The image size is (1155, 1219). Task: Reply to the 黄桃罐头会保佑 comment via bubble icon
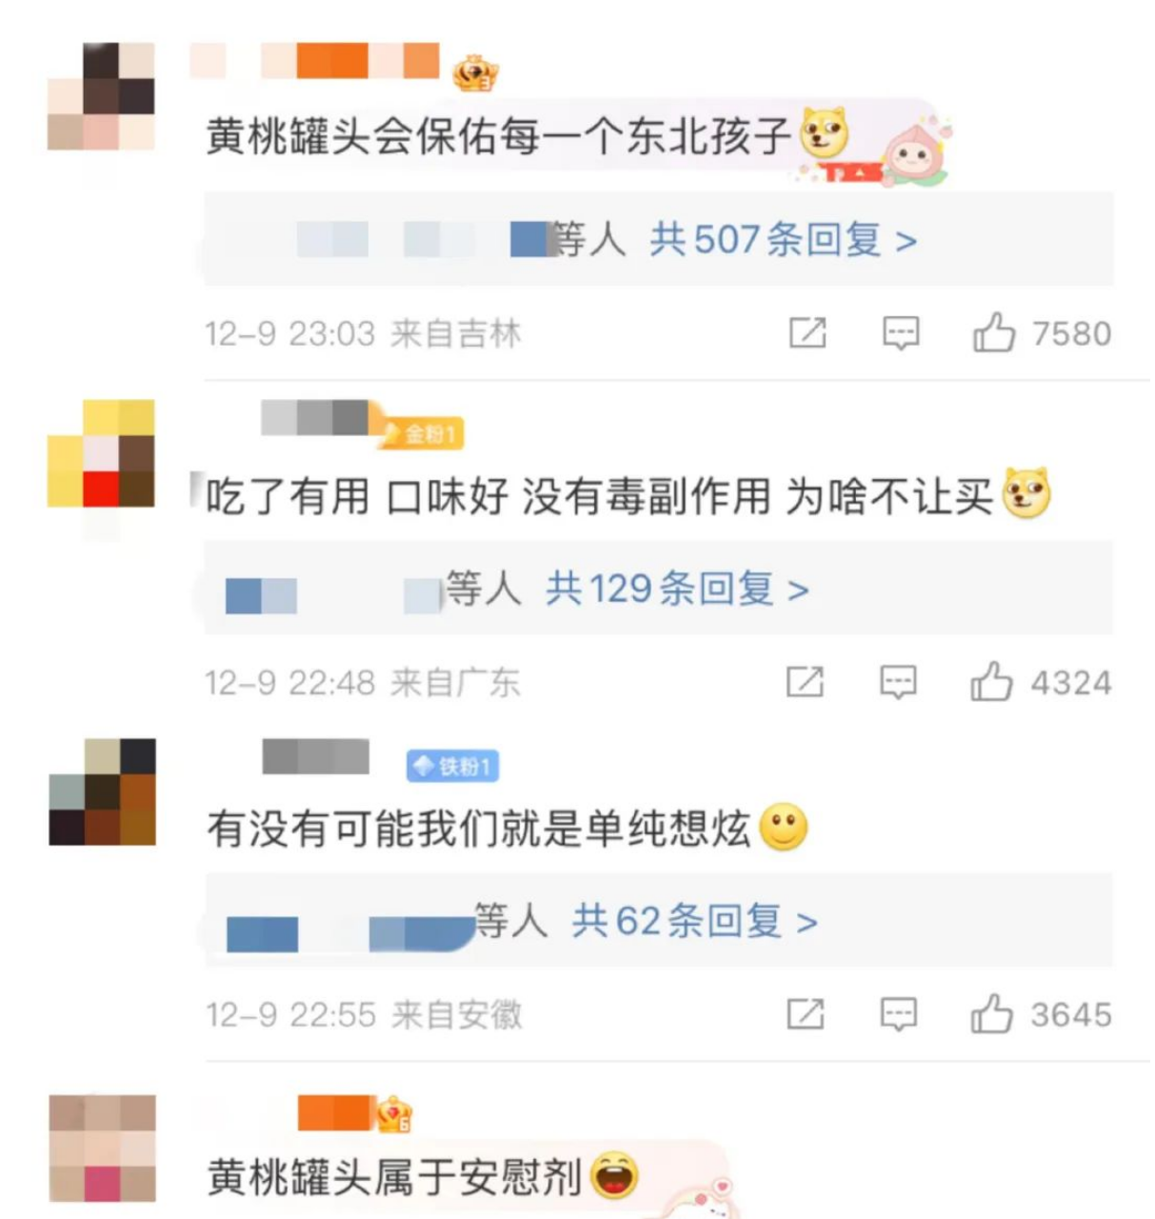[901, 334]
